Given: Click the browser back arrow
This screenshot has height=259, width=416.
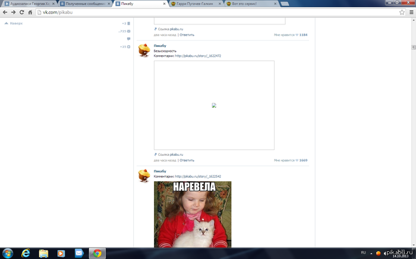Looking at the screenshot, I should coord(5,12).
